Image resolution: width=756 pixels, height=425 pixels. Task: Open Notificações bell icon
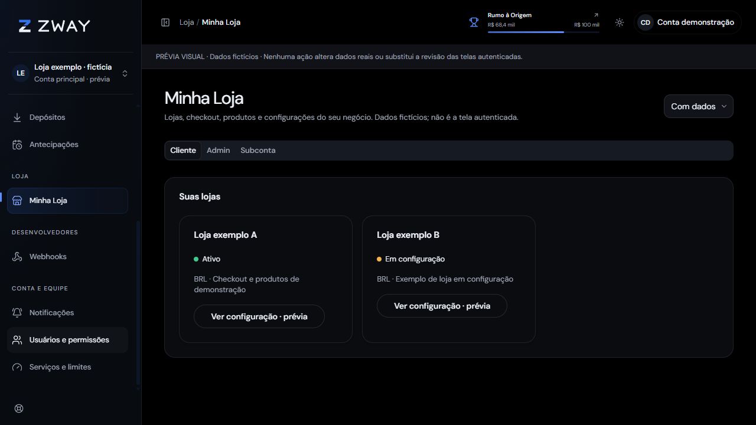tap(17, 313)
